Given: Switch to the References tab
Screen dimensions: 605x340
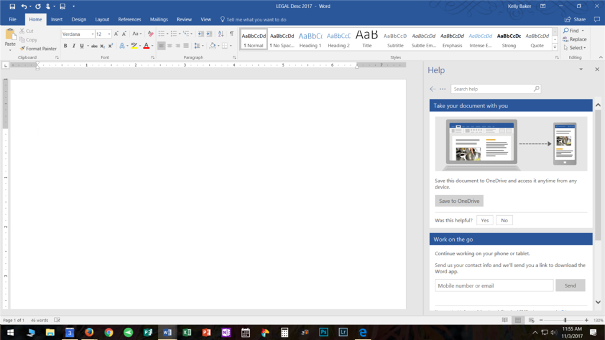Looking at the screenshot, I should click(x=129, y=20).
